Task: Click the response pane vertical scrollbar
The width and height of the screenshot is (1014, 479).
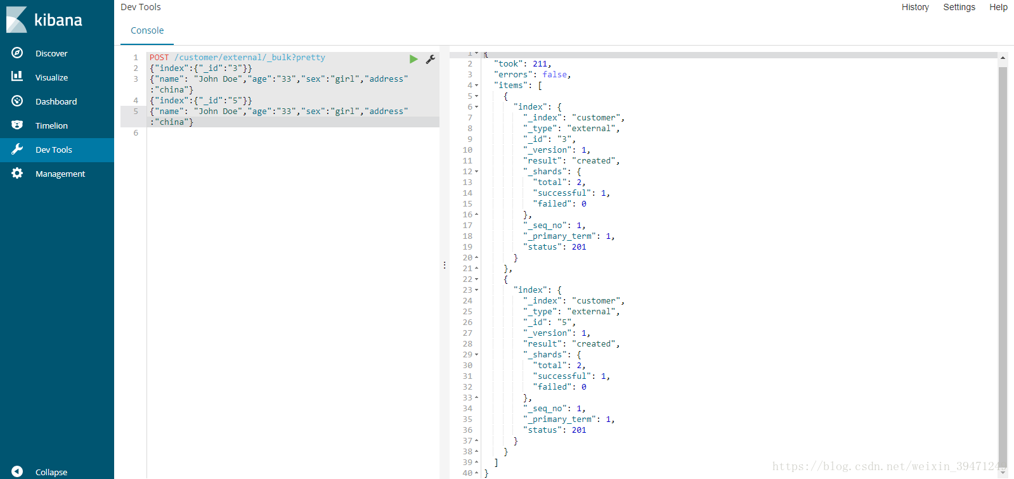Action: coord(1003,266)
